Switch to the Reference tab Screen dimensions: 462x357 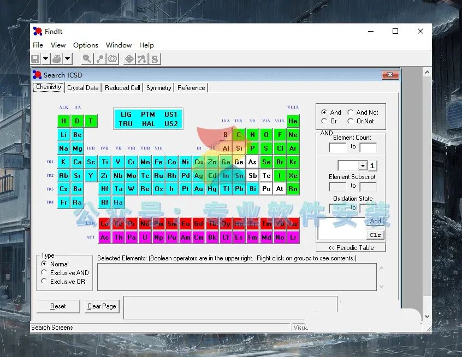point(191,88)
